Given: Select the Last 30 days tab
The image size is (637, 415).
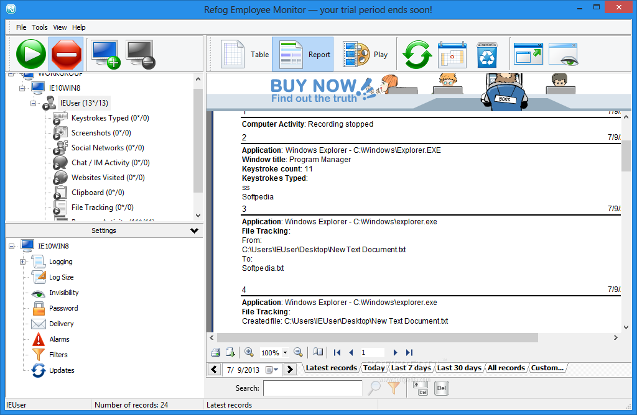Looking at the screenshot, I should pyautogui.click(x=459, y=368).
